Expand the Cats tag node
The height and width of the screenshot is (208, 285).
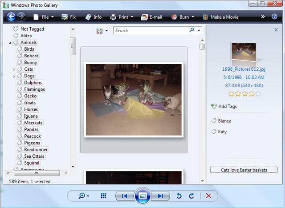[x=14, y=69]
